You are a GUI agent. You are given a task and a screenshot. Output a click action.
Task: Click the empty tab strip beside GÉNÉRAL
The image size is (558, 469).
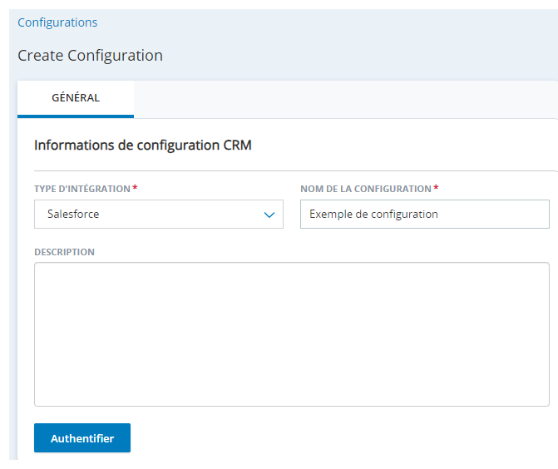tap(345, 99)
